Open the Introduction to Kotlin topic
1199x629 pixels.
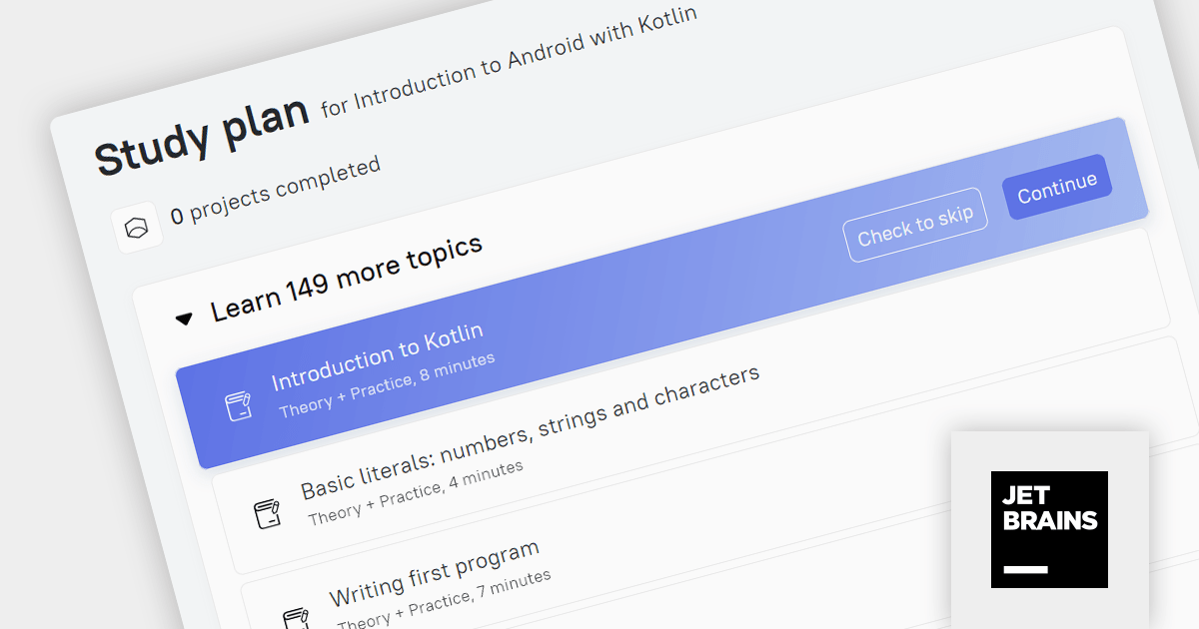point(378,355)
